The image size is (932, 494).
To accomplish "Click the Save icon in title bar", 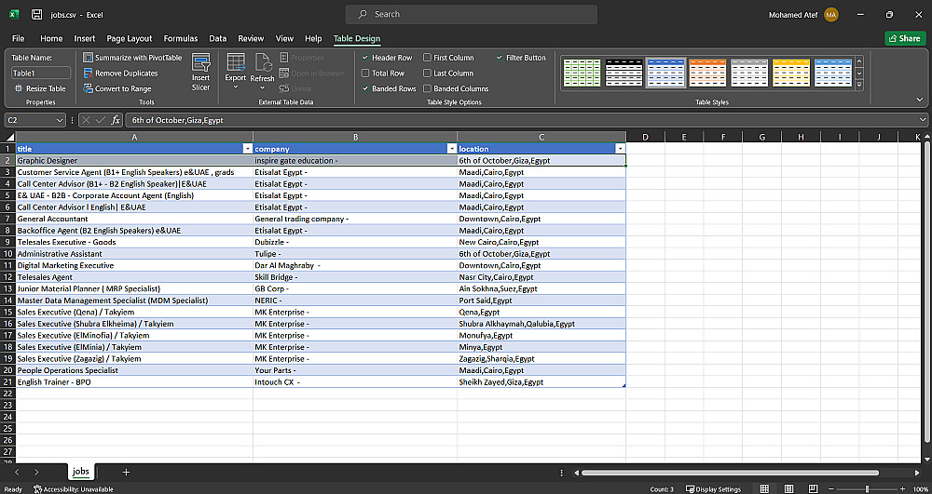I will tap(37, 14).
